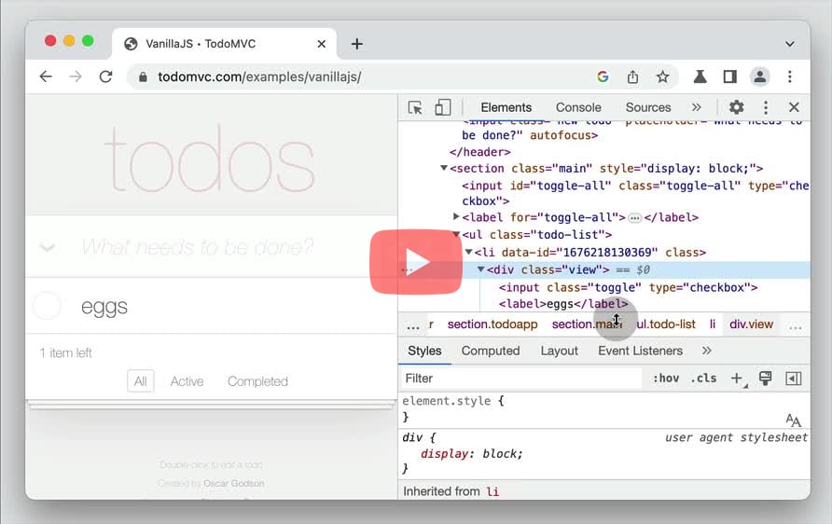
Task: Open a new browser tab with the plus button
Action: pos(357,44)
